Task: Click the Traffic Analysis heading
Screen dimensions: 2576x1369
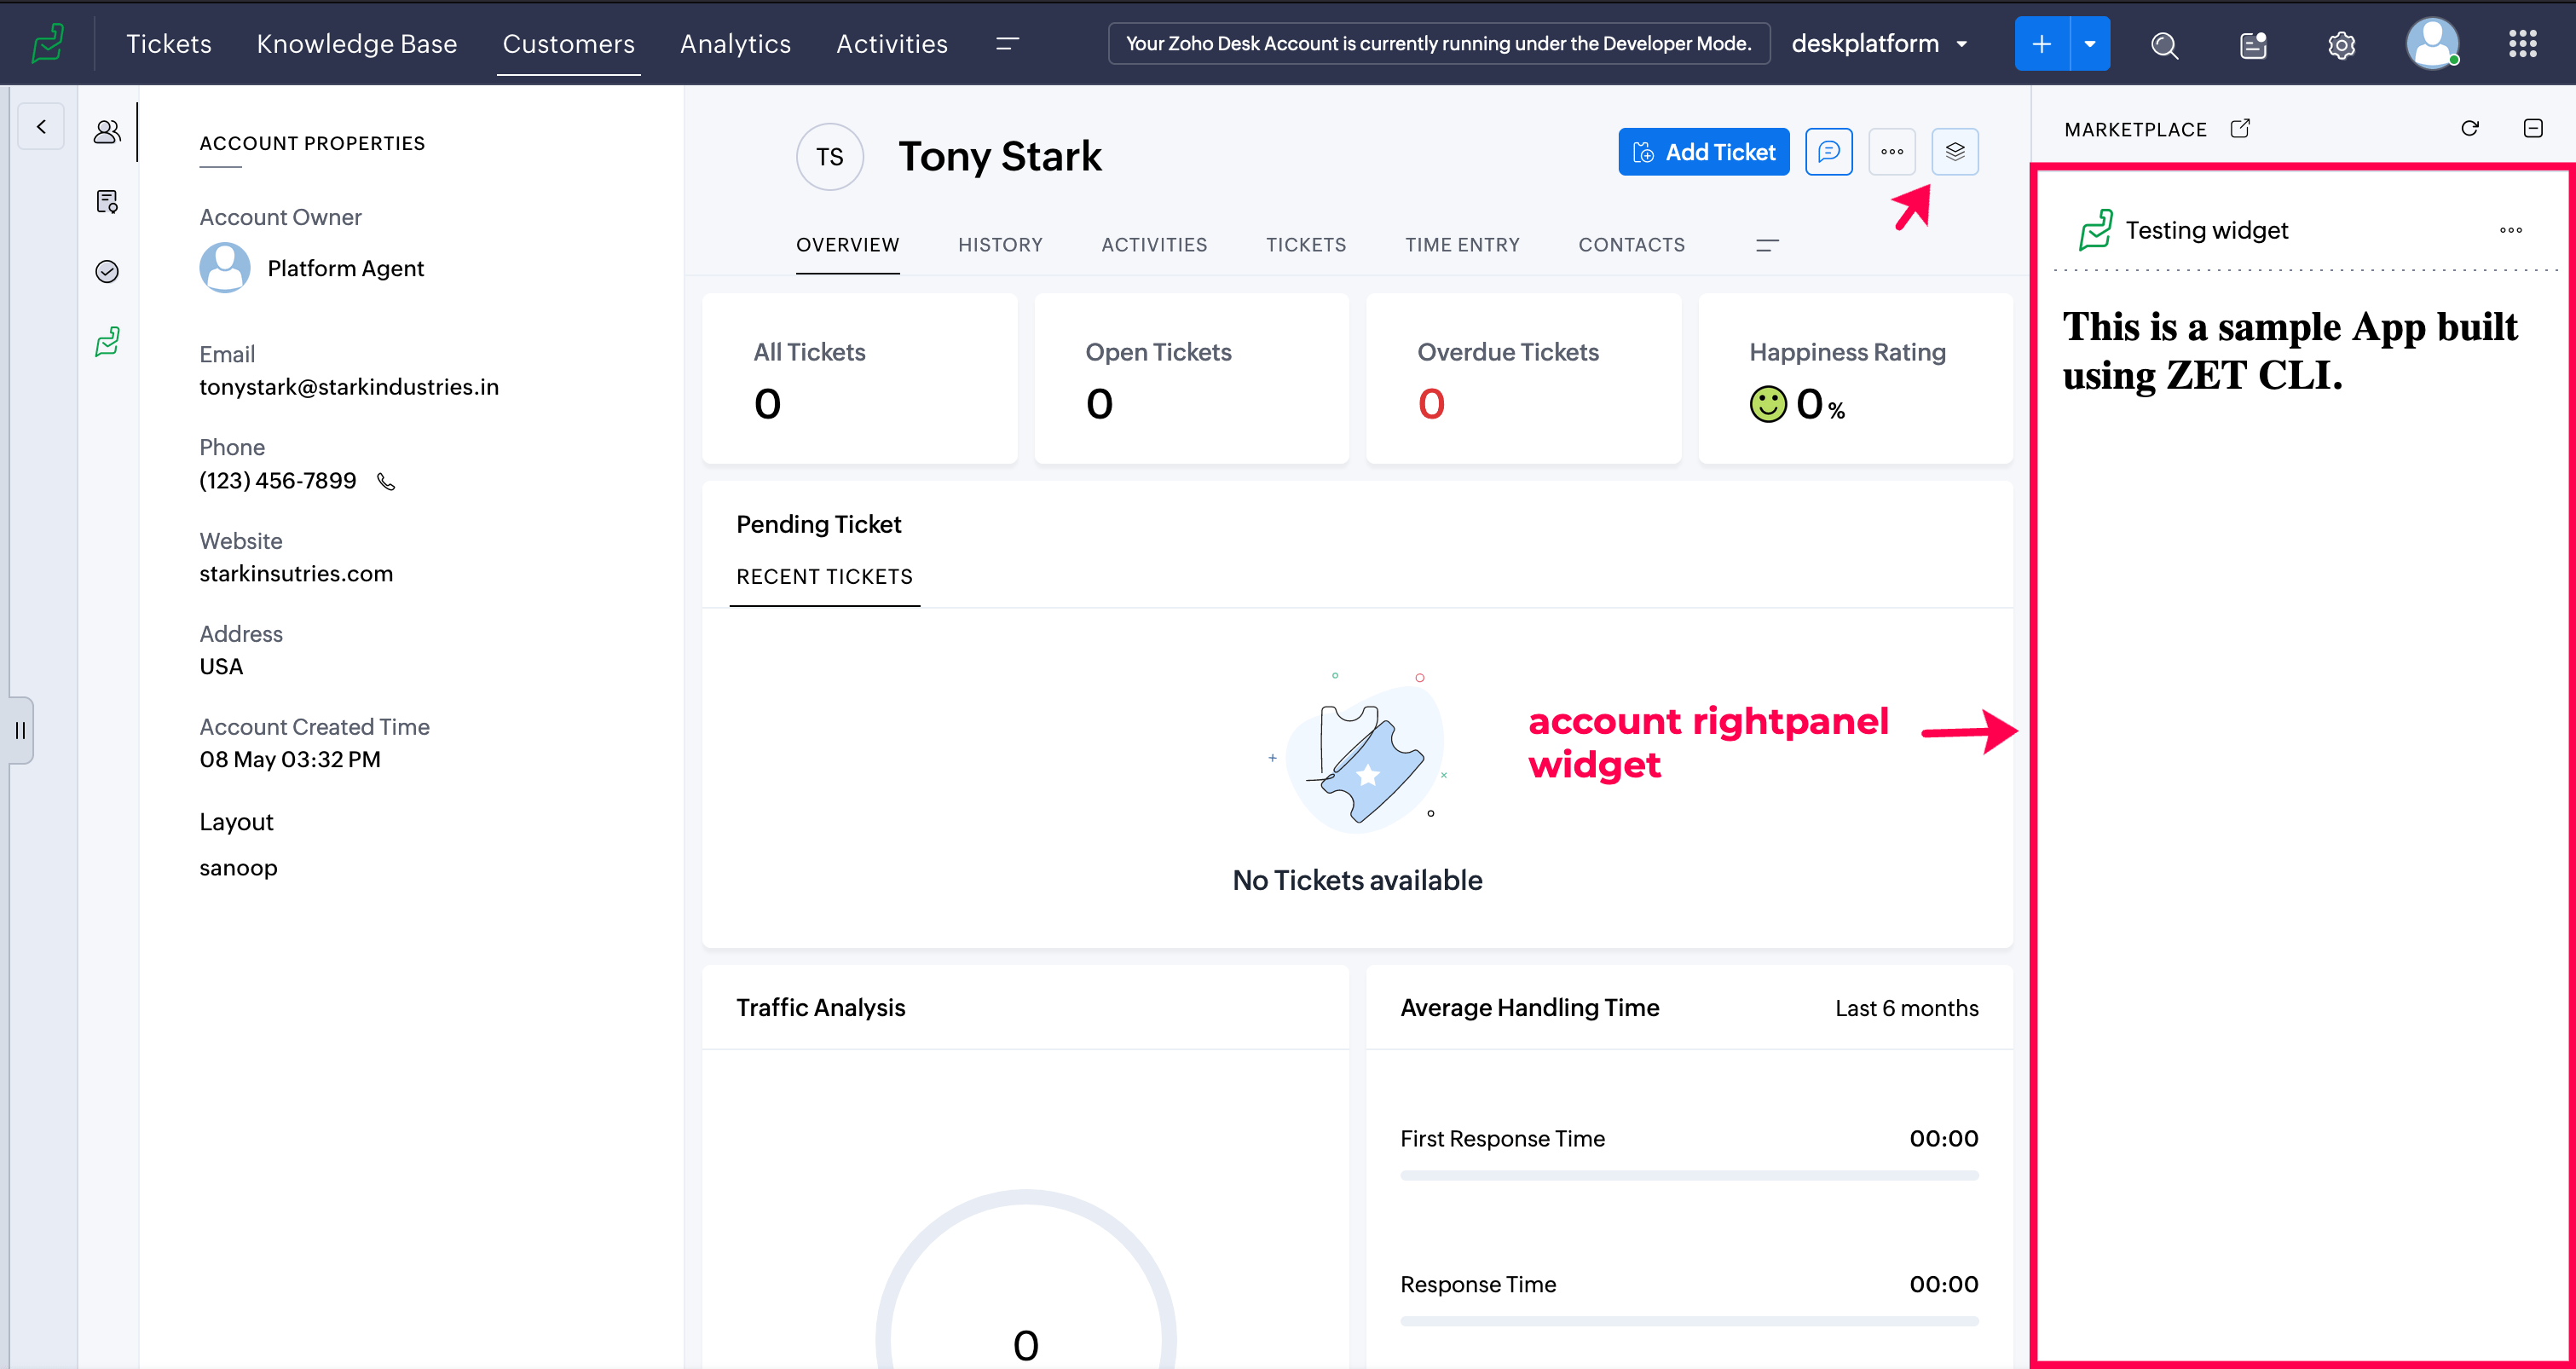Action: pos(820,1008)
